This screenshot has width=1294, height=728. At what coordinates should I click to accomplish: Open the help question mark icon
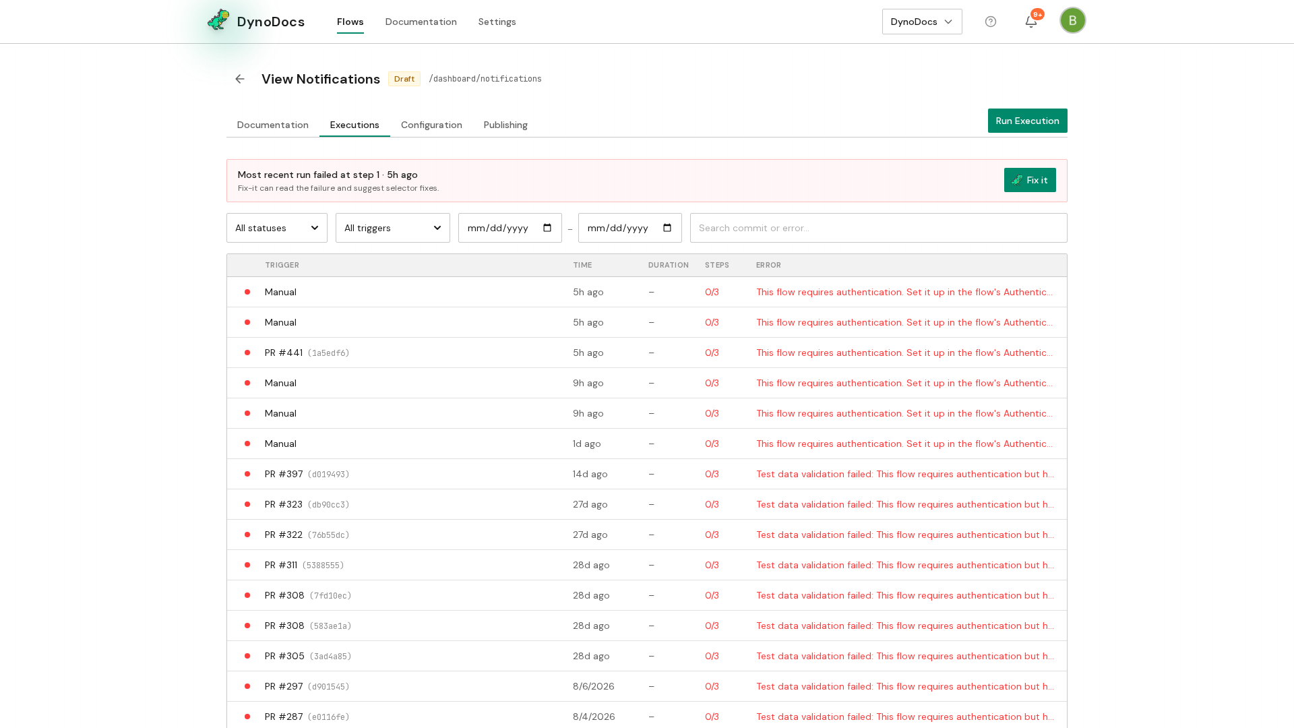click(x=991, y=22)
